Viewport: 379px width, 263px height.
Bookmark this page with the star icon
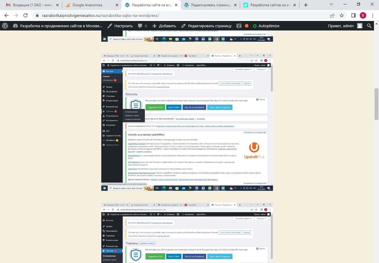pyautogui.click(x=342, y=15)
